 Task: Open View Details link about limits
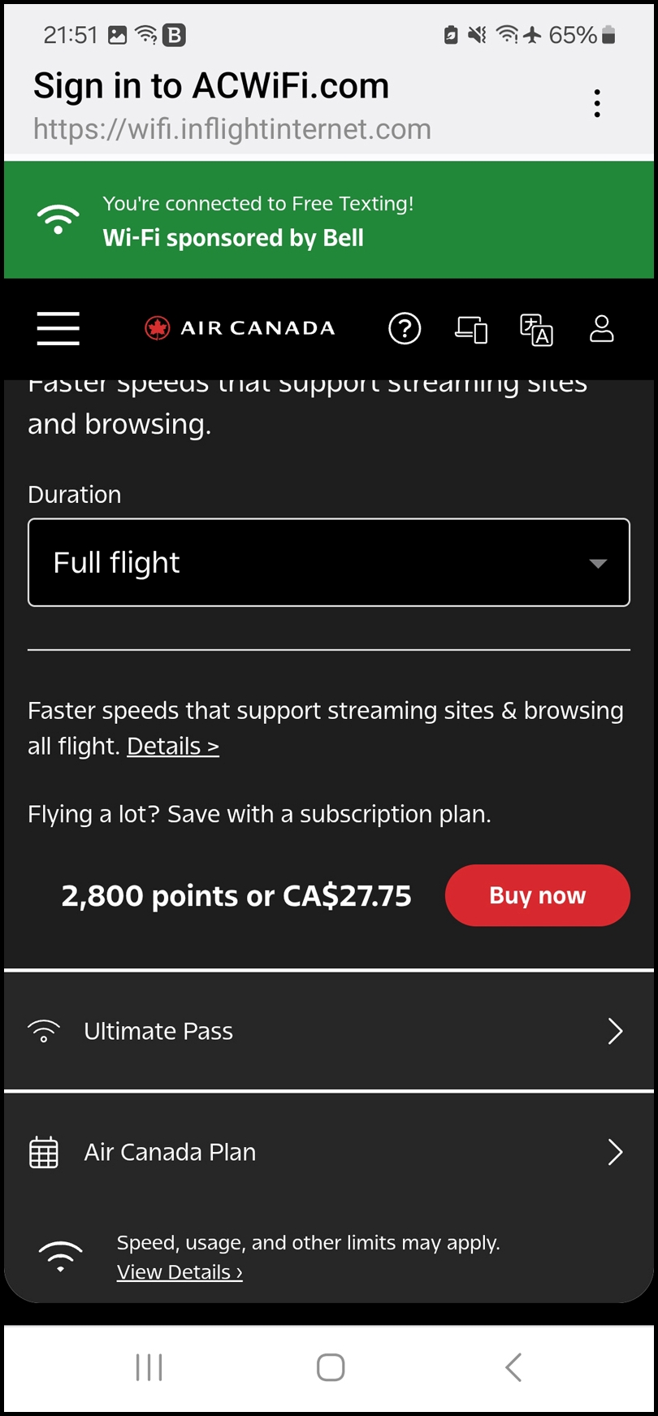pos(180,1272)
